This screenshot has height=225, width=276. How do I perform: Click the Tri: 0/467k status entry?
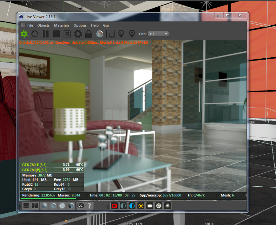196,195
